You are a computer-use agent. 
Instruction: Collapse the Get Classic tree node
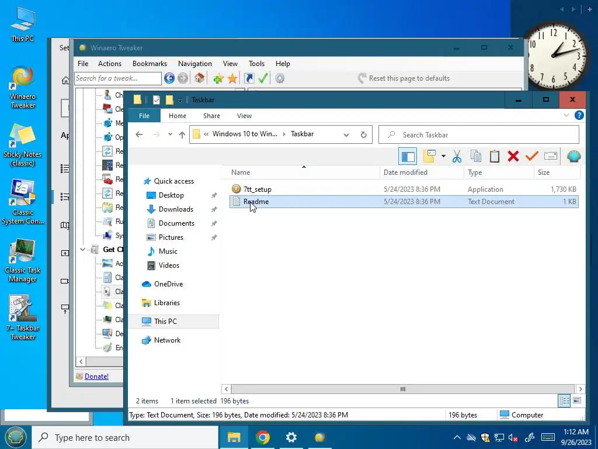82,250
